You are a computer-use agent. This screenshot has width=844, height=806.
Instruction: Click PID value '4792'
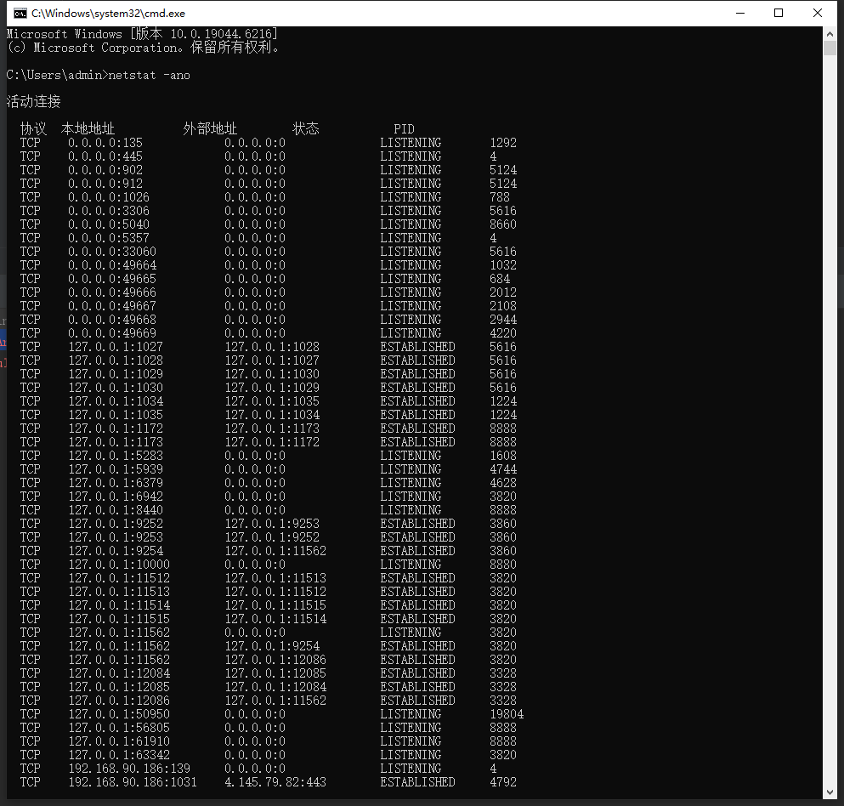(x=502, y=782)
